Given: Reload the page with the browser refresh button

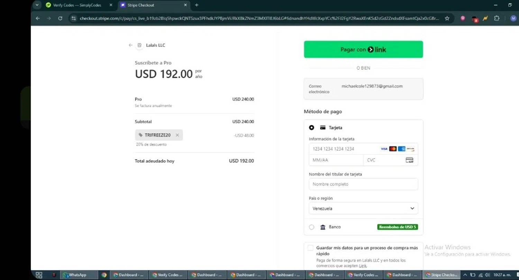Looking at the screenshot, I should [x=60, y=18].
